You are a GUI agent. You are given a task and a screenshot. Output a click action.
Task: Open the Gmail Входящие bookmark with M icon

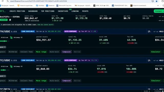click(83, 6)
